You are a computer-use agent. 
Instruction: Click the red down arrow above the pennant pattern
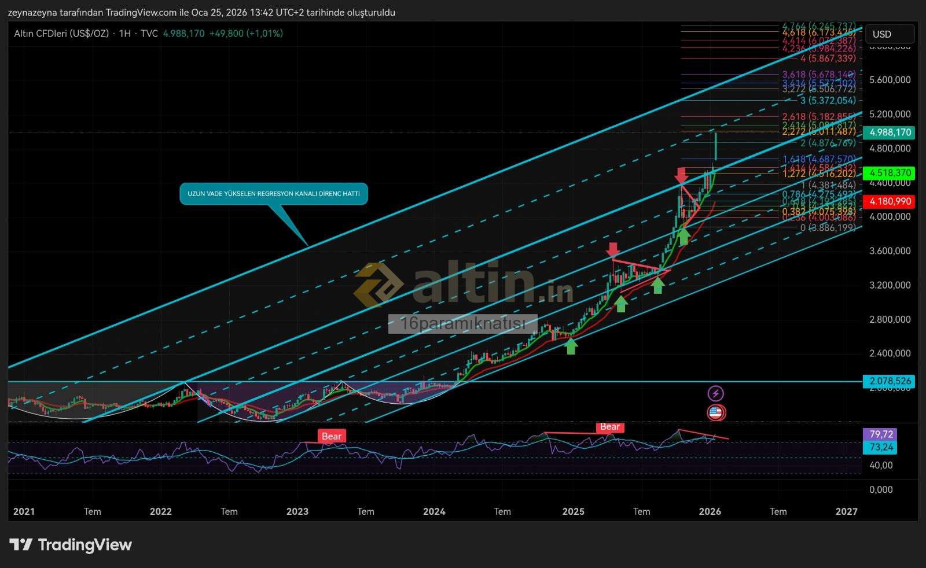click(612, 250)
